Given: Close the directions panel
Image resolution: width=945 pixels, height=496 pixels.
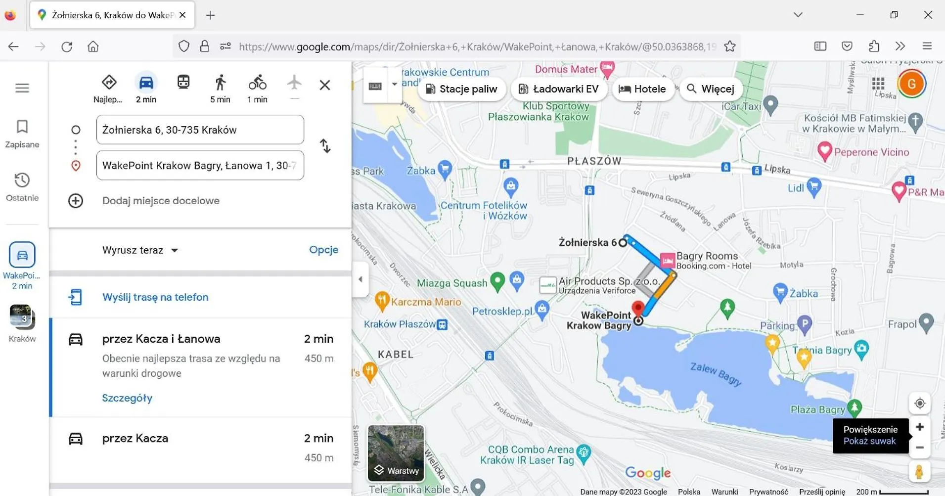Looking at the screenshot, I should tap(325, 85).
